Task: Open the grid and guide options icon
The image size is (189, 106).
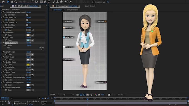Action: point(91,95)
